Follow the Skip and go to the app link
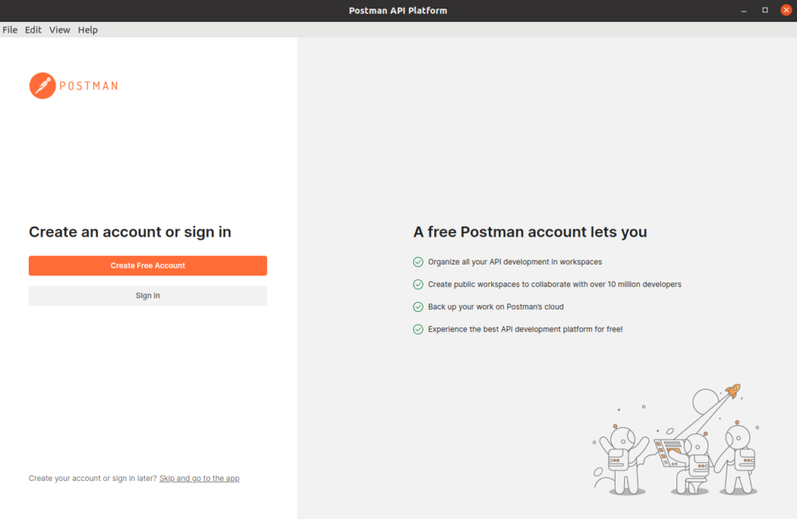This screenshot has width=797, height=519. pyautogui.click(x=199, y=478)
